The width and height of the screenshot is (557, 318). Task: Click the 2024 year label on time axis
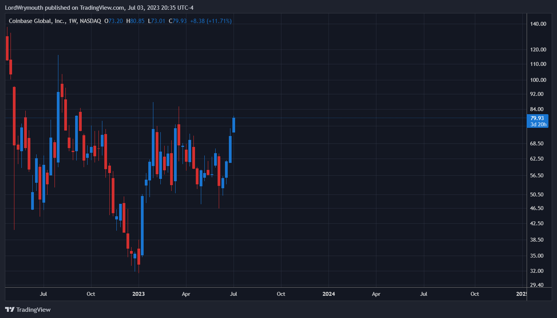329,294
